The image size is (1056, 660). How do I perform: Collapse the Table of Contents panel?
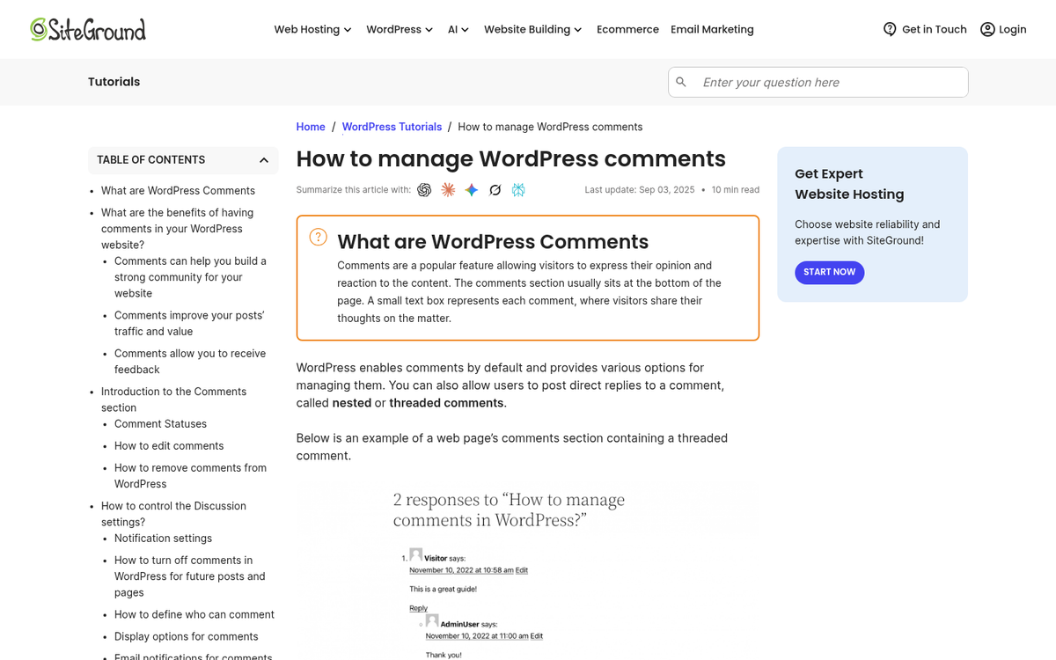(263, 160)
